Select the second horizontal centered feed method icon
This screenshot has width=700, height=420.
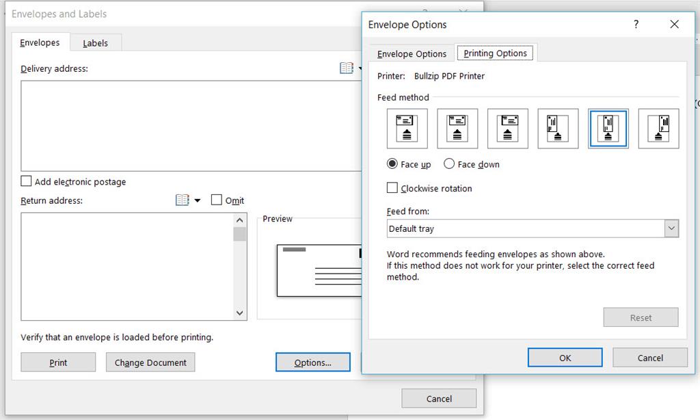pyautogui.click(x=457, y=129)
